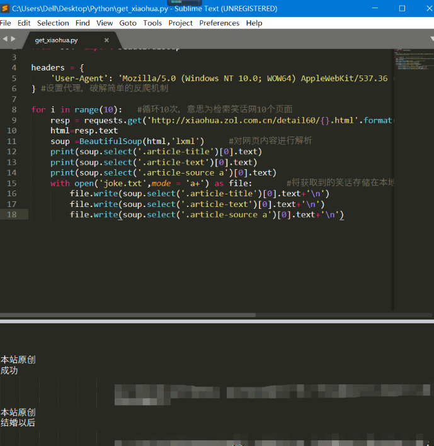434x446 pixels.
Task: Click output text '结婚以后' in console
Action: (x=18, y=423)
